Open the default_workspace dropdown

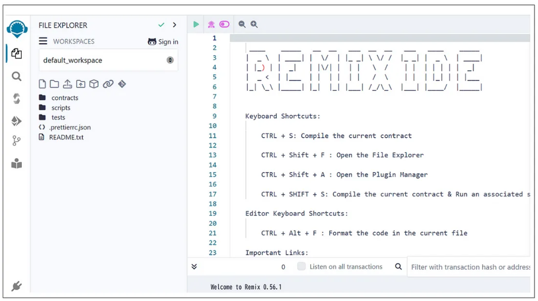click(x=109, y=60)
